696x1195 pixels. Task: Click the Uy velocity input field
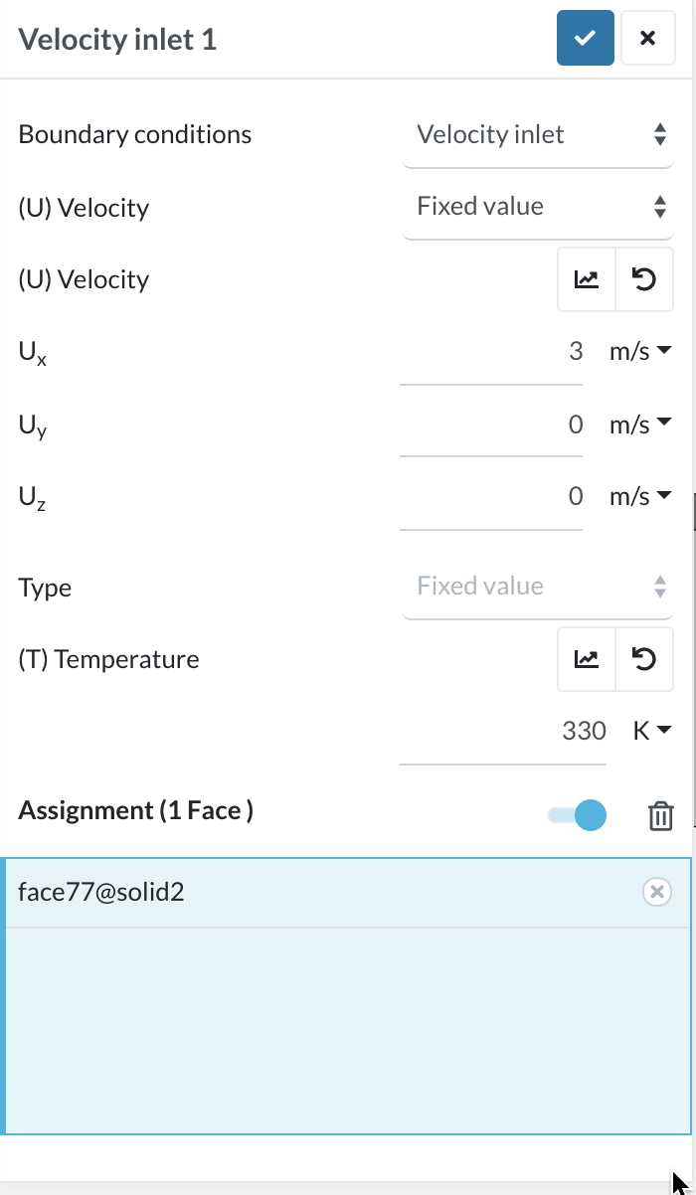[492, 425]
